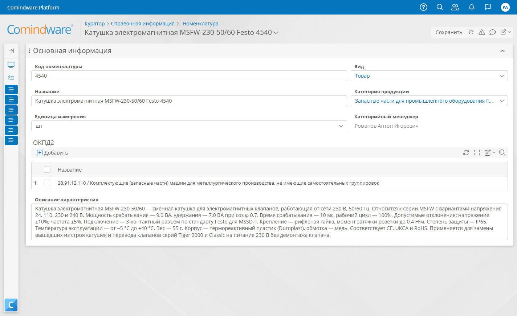Open the edit dropdown in the ОКПД2 toolbar
This screenshot has height=316, width=517.
[490, 153]
